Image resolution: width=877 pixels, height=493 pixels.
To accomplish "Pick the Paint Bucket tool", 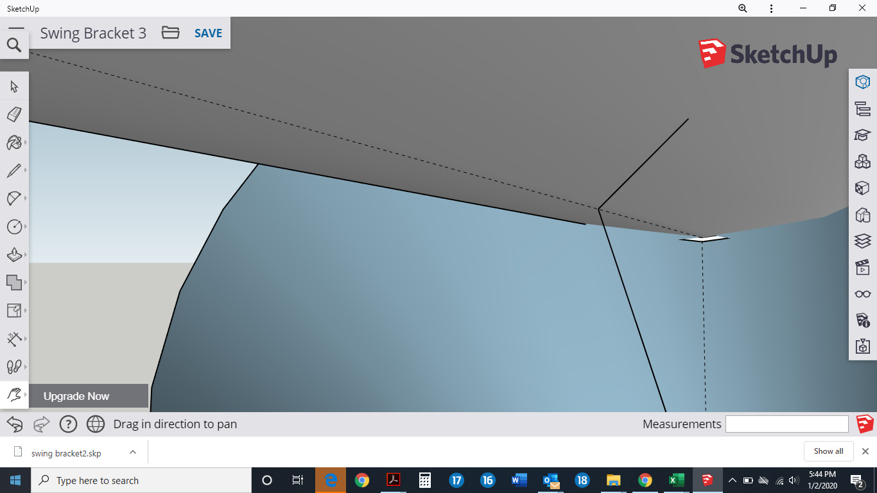I will 13,143.
